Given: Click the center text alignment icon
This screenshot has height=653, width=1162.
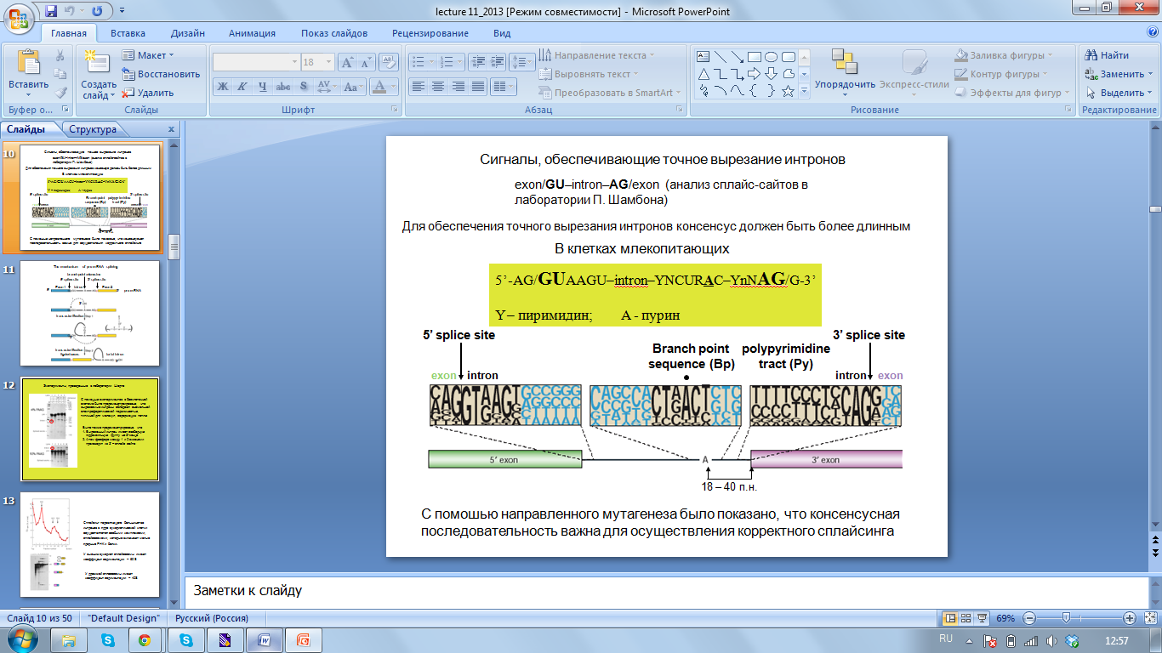Looking at the screenshot, I should 437,86.
